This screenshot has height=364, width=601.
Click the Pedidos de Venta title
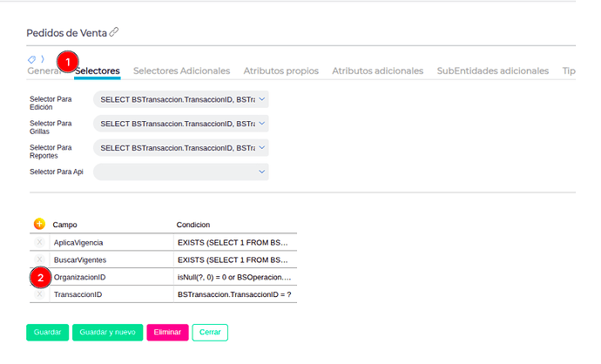(x=67, y=33)
